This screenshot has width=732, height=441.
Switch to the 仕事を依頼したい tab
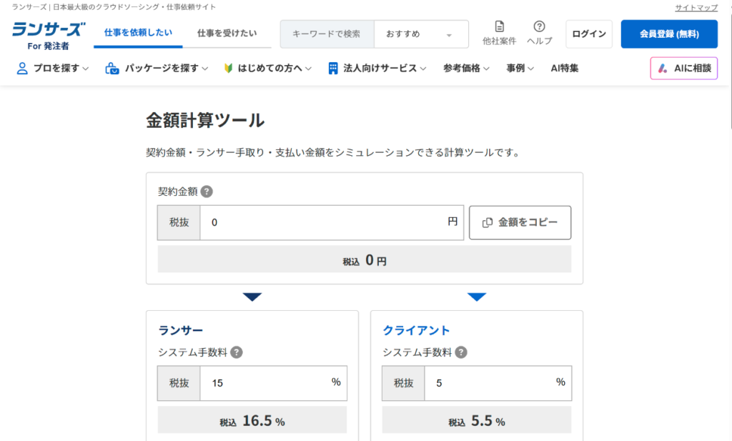(138, 33)
